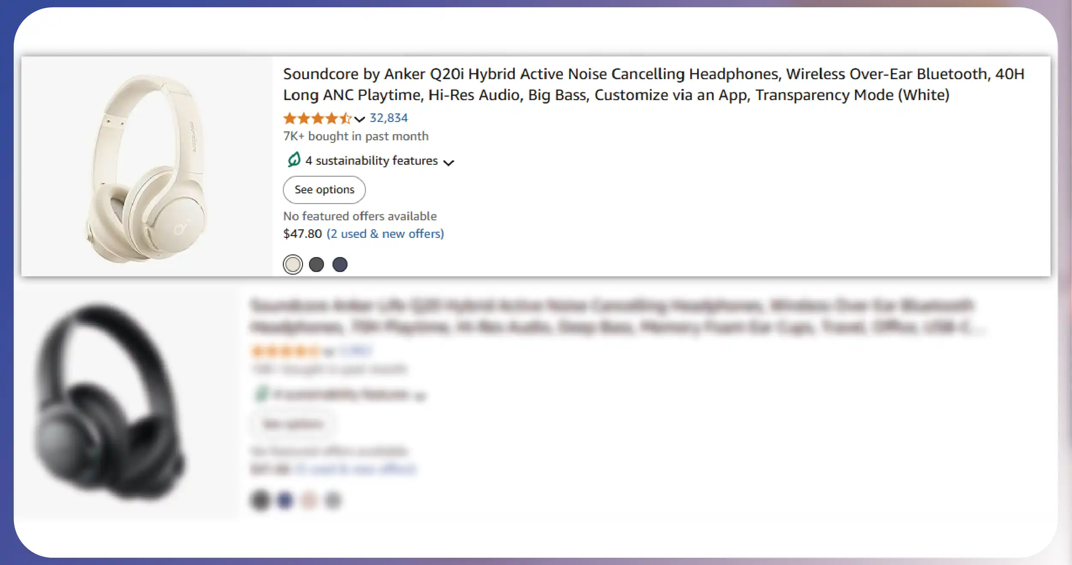Click the "4 sustainability features" label
The image size is (1072, 565).
[371, 161]
